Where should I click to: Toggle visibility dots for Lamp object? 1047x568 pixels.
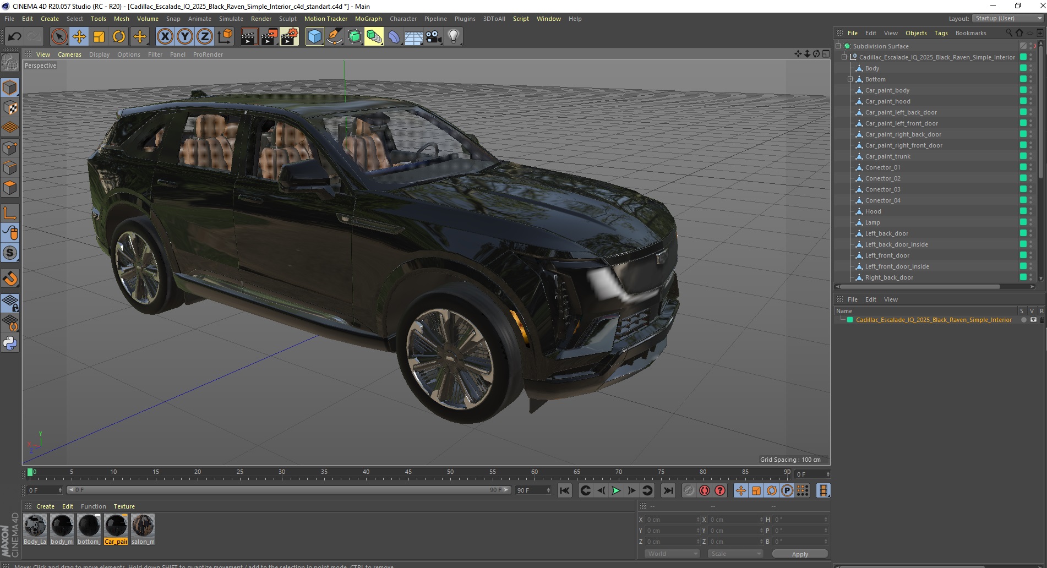pos(1030,222)
